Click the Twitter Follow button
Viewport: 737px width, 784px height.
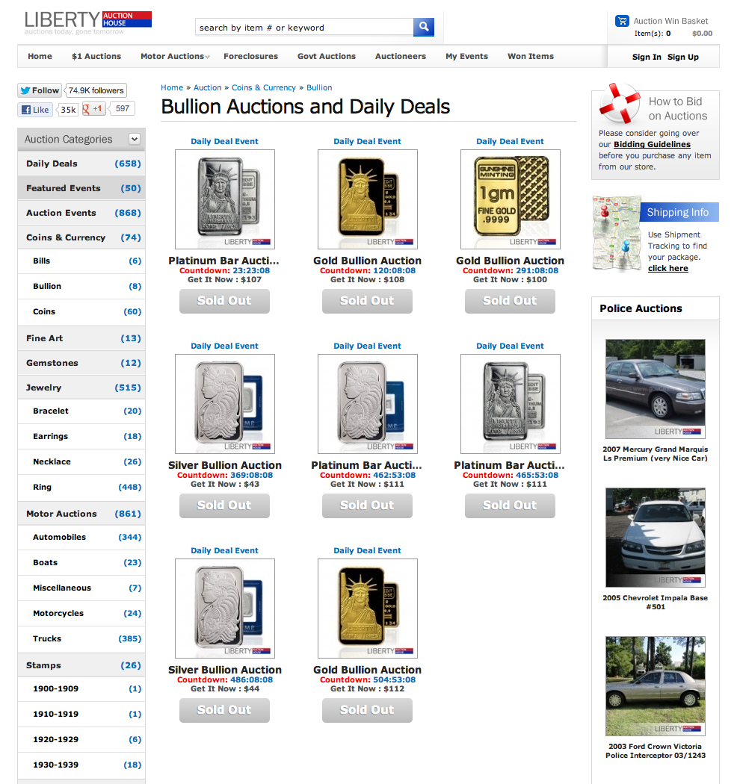40,90
